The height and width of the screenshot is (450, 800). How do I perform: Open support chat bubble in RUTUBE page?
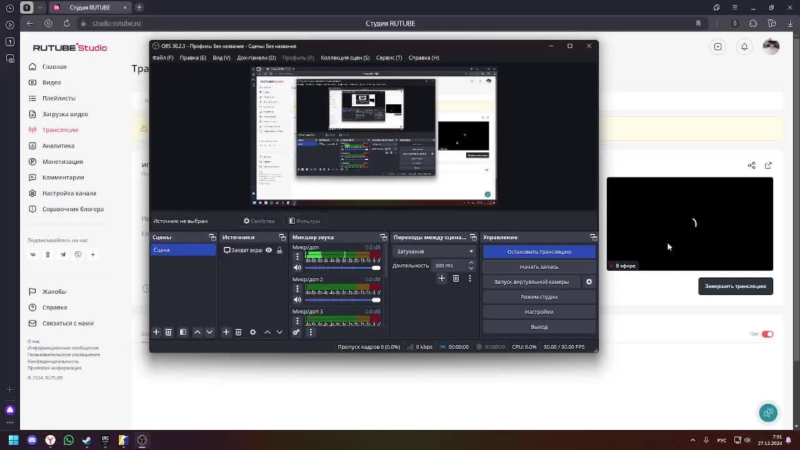(x=768, y=412)
